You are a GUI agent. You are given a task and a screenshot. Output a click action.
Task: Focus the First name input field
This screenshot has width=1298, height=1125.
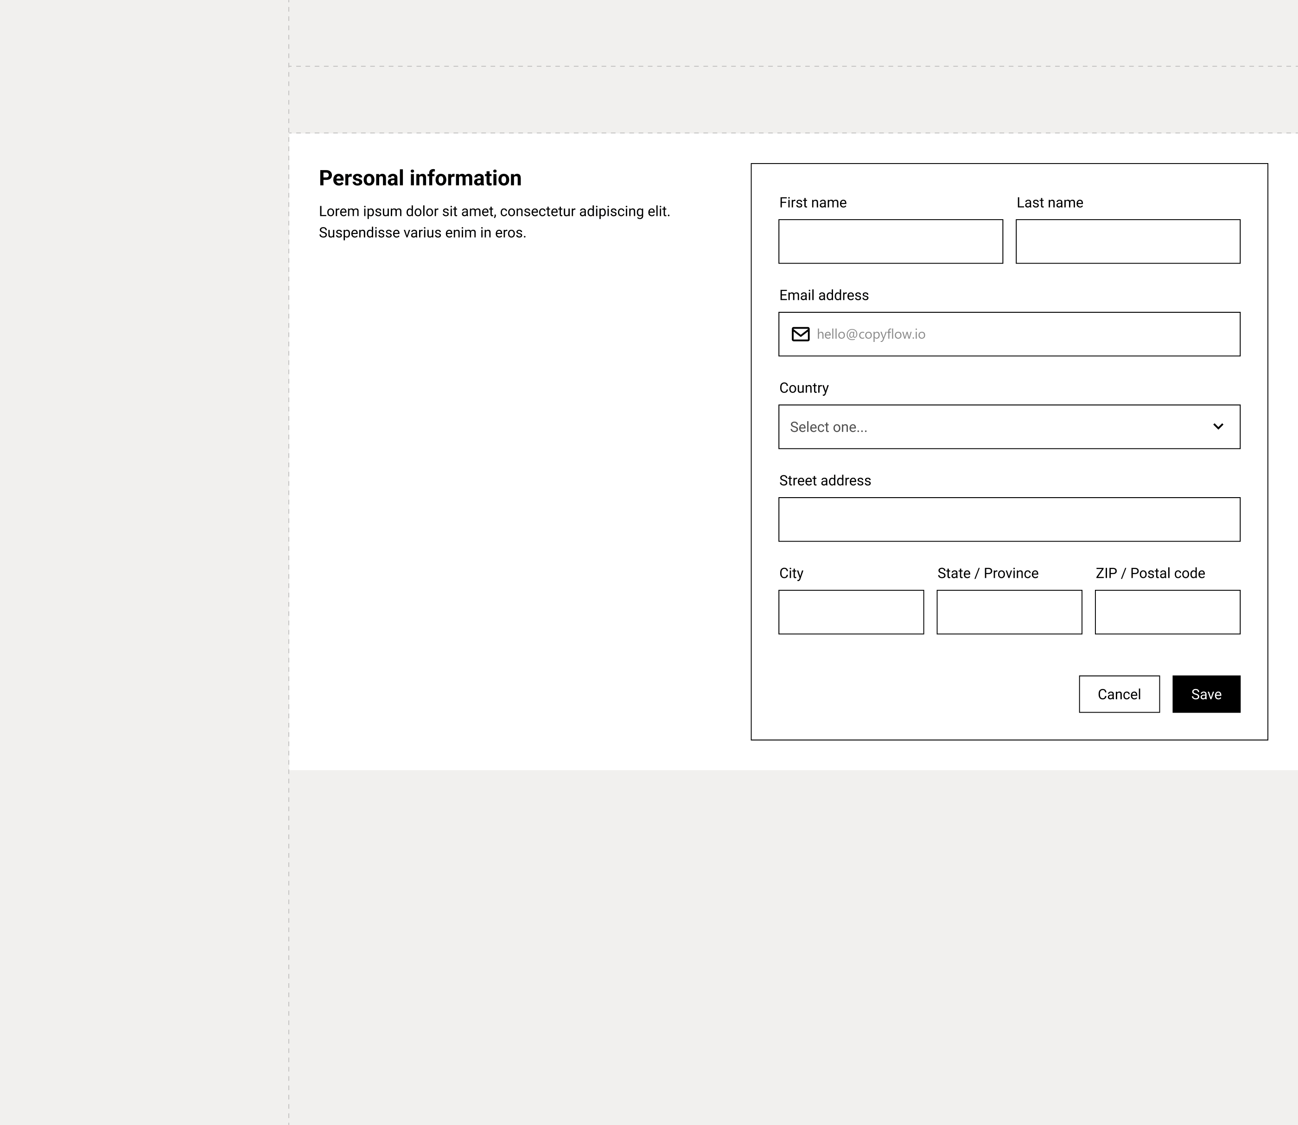[x=891, y=242]
